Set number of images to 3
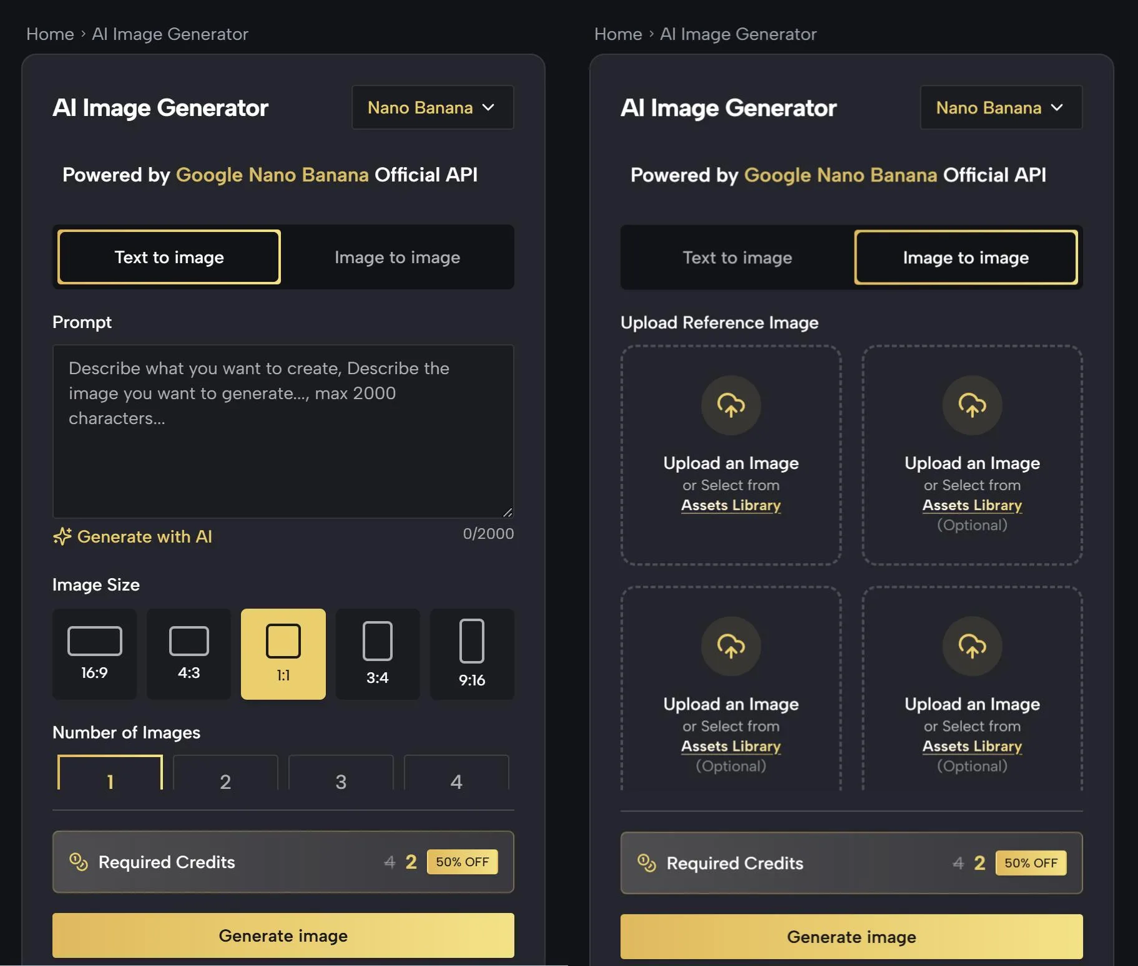This screenshot has width=1138, height=966. tap(341, 773)
